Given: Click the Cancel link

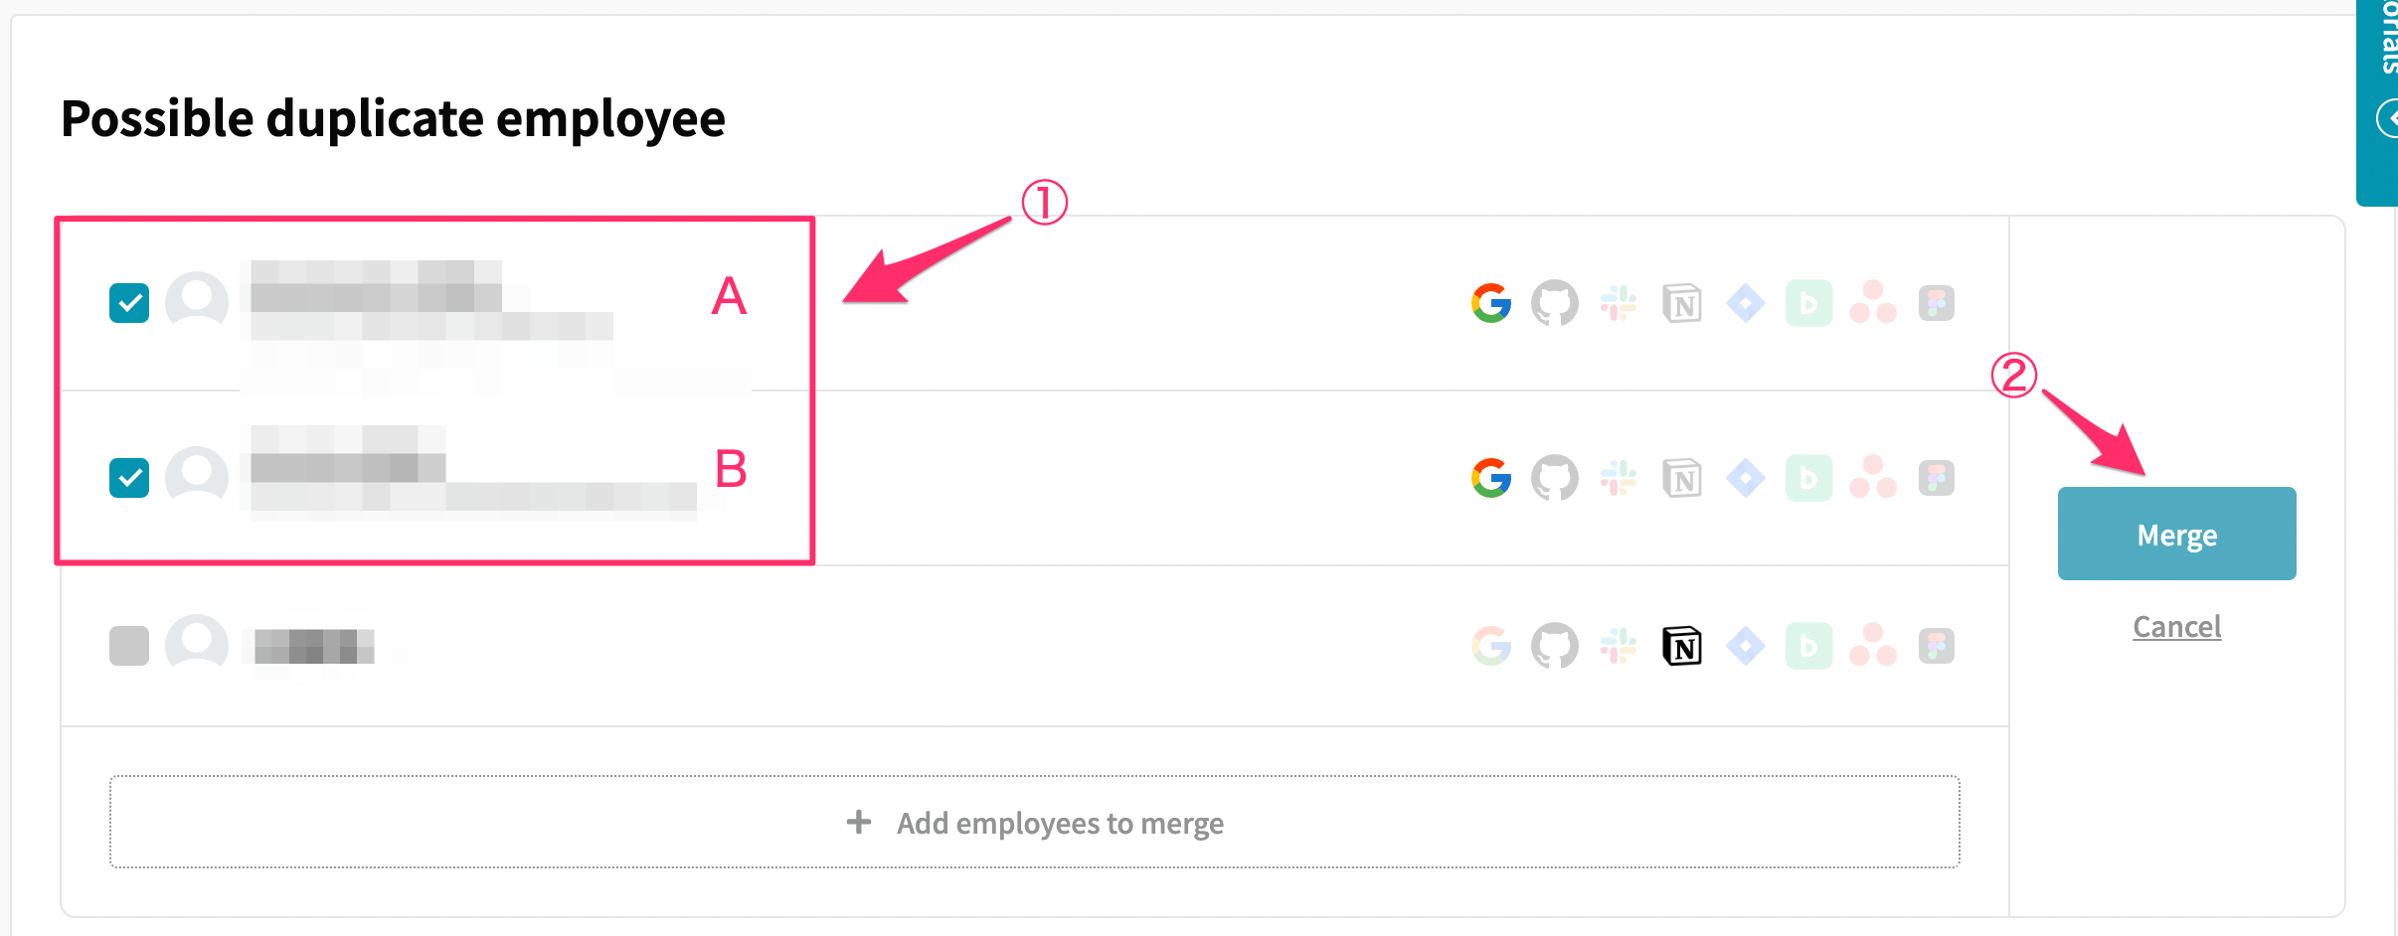Looking at the screenshot, I should click(x=2177, y=627).
